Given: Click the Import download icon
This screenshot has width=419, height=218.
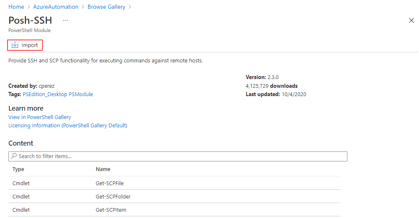Looking at the screenshot, I should point(15,45).
